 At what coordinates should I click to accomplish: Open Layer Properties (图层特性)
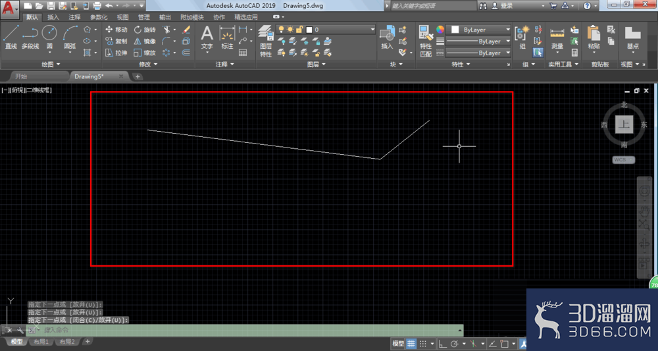266,41
